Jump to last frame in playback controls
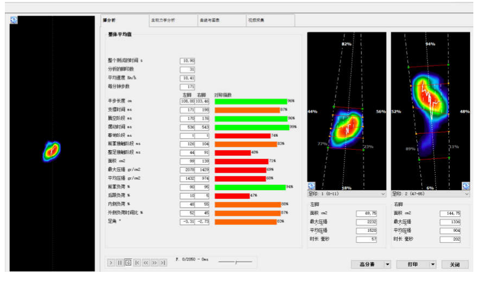 (x=163, y=263)
